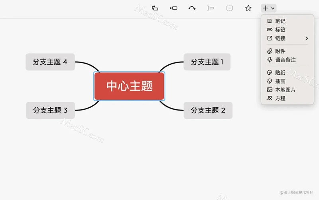This screenshot has width=319, height=200.
Task: Choose 本地图片 from the insert menu
Action: [x=287, y=90]
